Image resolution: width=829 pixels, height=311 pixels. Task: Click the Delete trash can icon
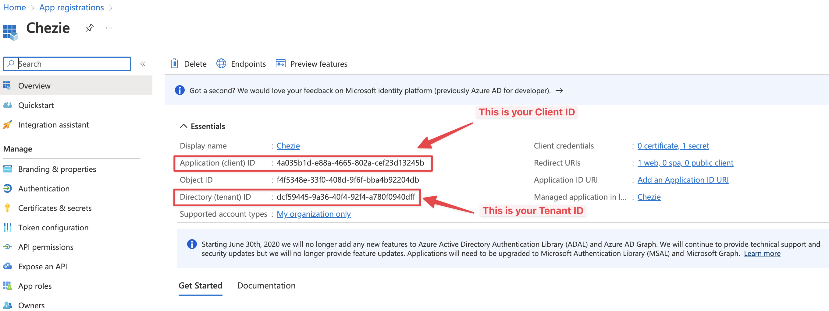click(x=174, y=64)
